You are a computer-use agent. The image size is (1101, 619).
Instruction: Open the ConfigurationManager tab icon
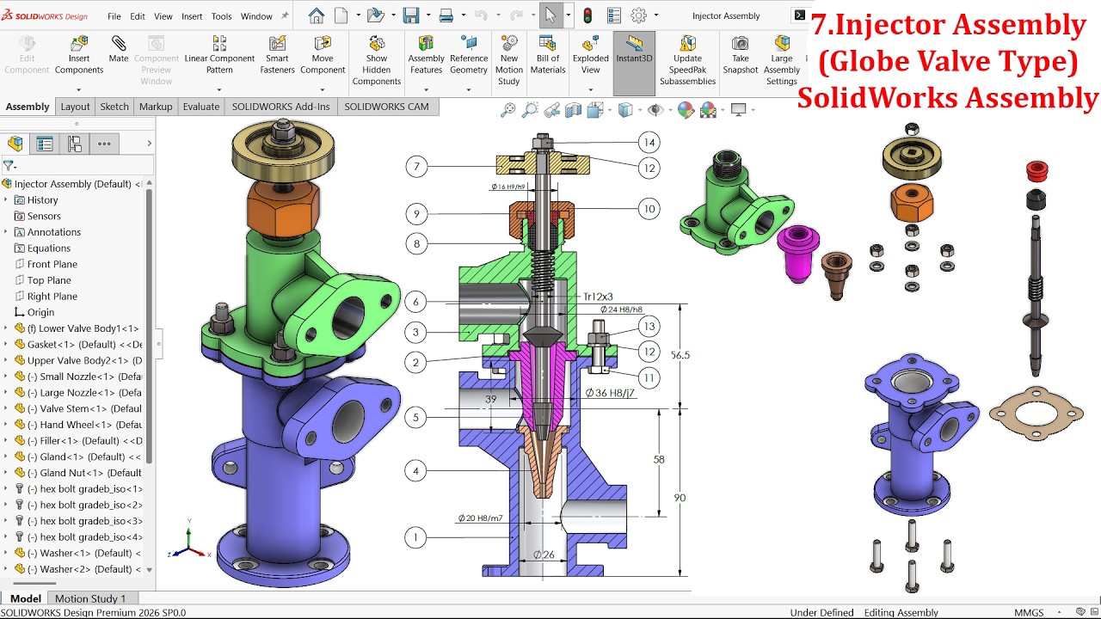(75, 144)
